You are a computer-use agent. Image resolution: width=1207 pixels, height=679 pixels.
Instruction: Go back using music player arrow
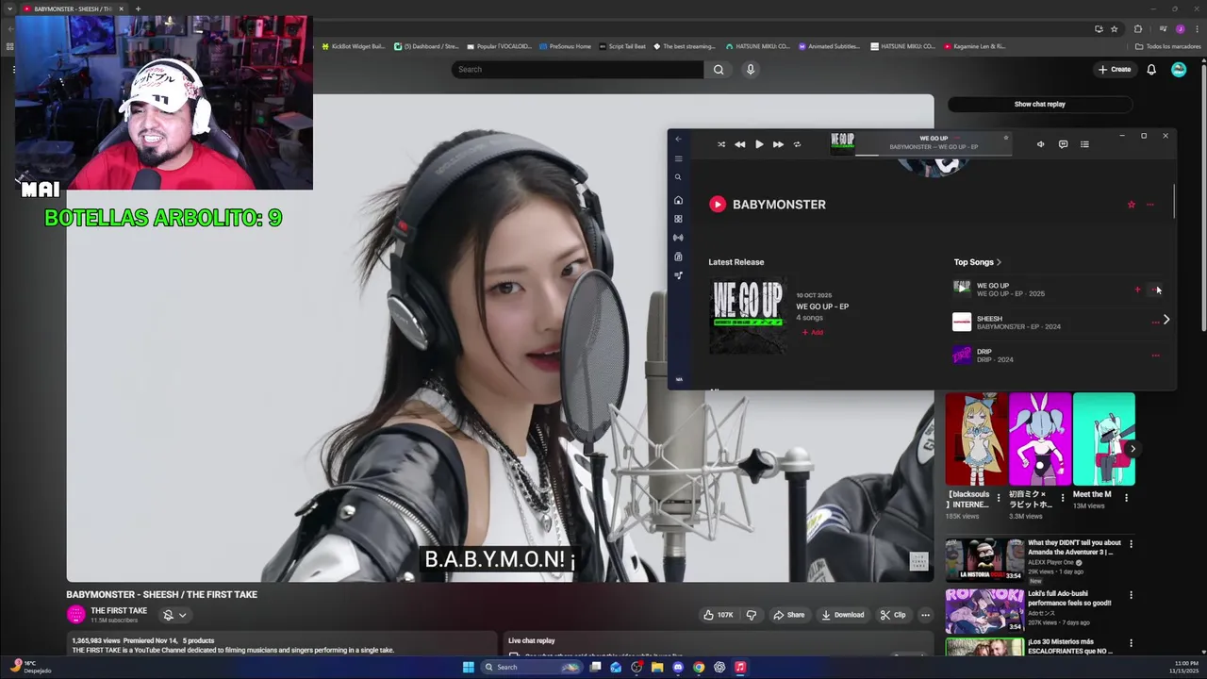coord(678,139)
